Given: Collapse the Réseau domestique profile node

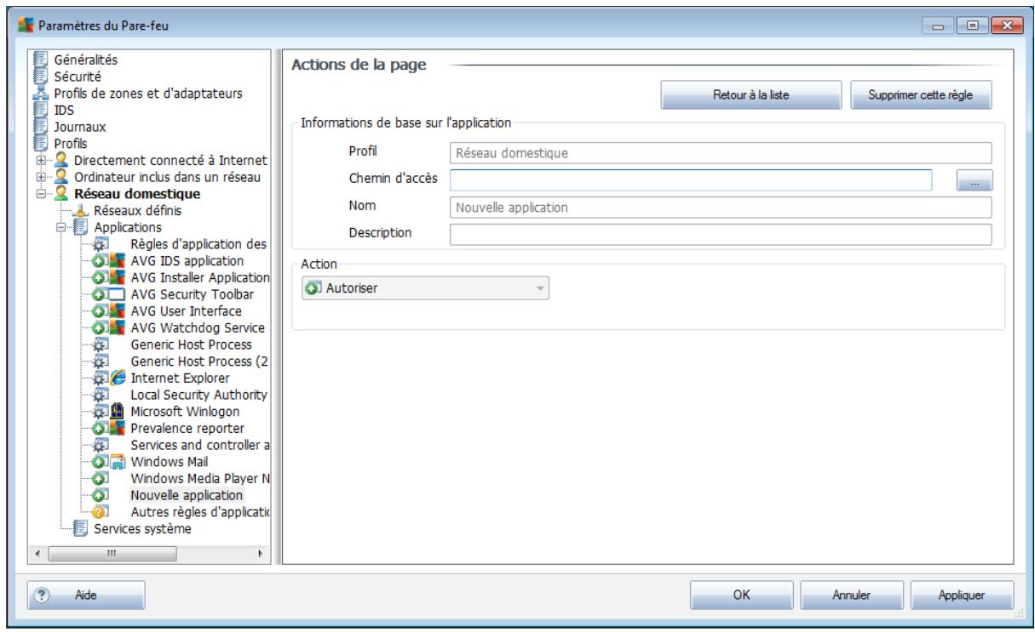Looking at the screenshot, I should point(43,195).
